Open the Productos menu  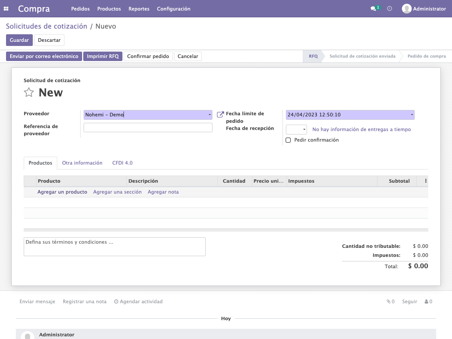tap(109, 9)
